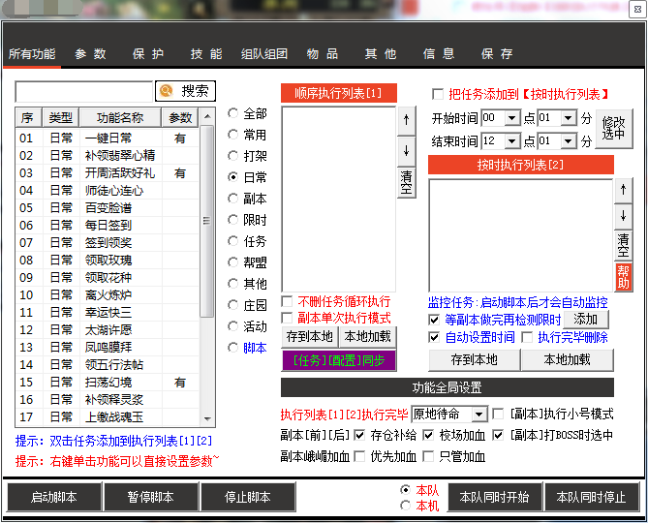
Task: Switch to the 保护 tab
Action: point(148,54)
